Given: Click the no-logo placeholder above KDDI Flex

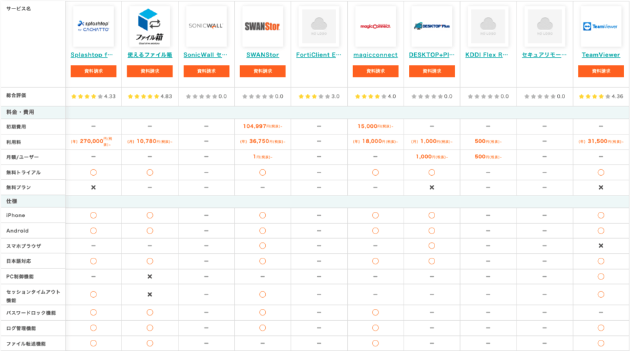Looking at the screenshot, I should click(x=488, y=26).
